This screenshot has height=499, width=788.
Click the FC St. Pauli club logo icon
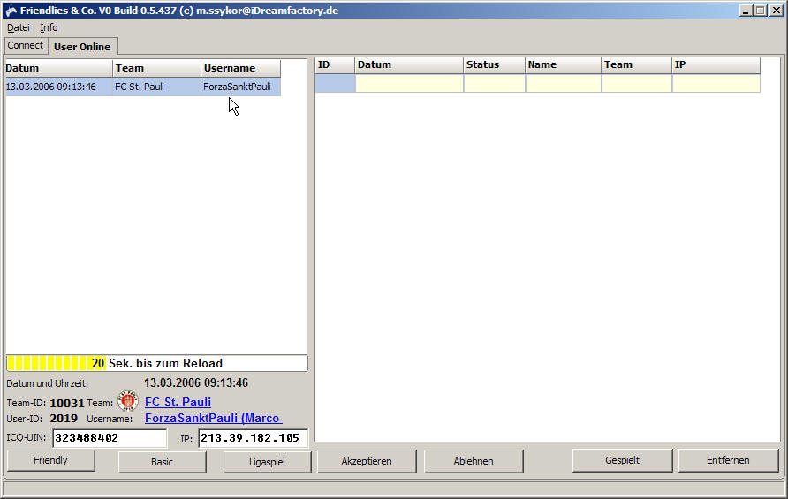[x=128, y=401]
